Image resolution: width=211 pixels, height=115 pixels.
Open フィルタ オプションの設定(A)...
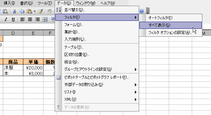pyautogui.click(x=170, y=32)
